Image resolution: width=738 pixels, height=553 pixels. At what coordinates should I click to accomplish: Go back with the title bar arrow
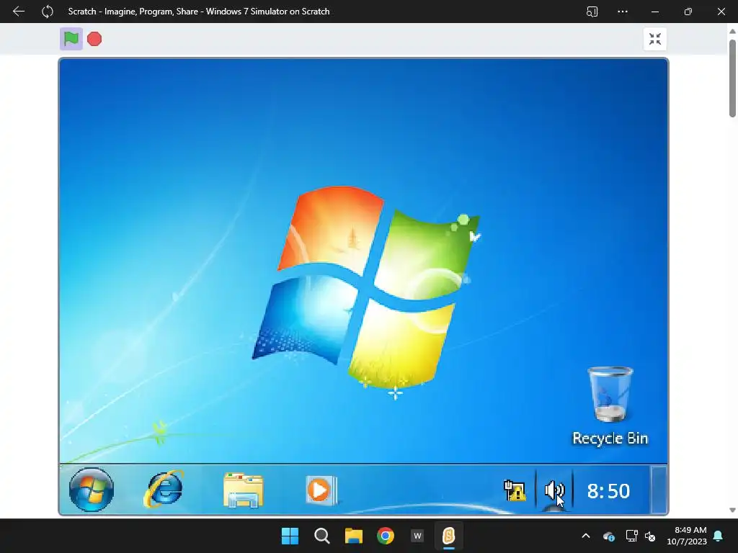coord(18,12)
